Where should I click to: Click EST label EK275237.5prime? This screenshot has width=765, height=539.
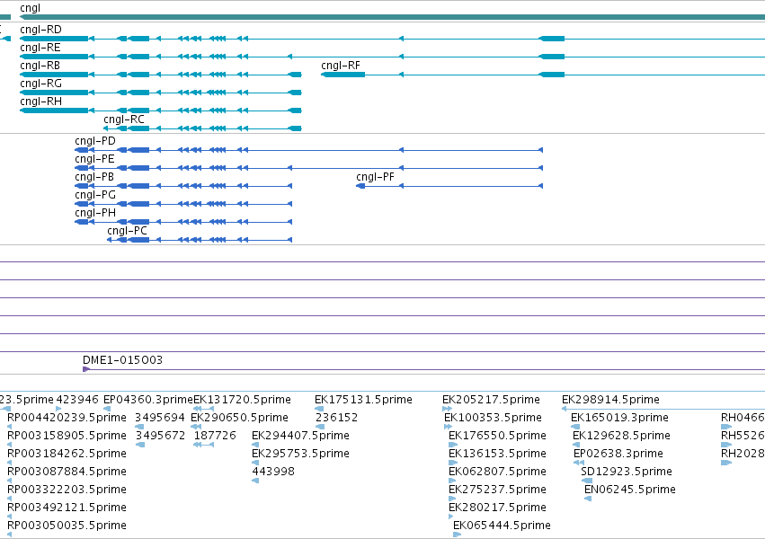(x=497, y=490)
